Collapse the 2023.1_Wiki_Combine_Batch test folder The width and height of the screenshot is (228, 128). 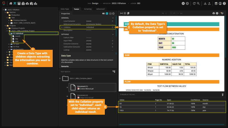pyautogui.click(x=60, y=78)
